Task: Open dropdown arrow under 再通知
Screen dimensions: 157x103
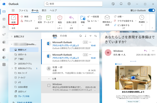Action: click(x=142, y=25)
